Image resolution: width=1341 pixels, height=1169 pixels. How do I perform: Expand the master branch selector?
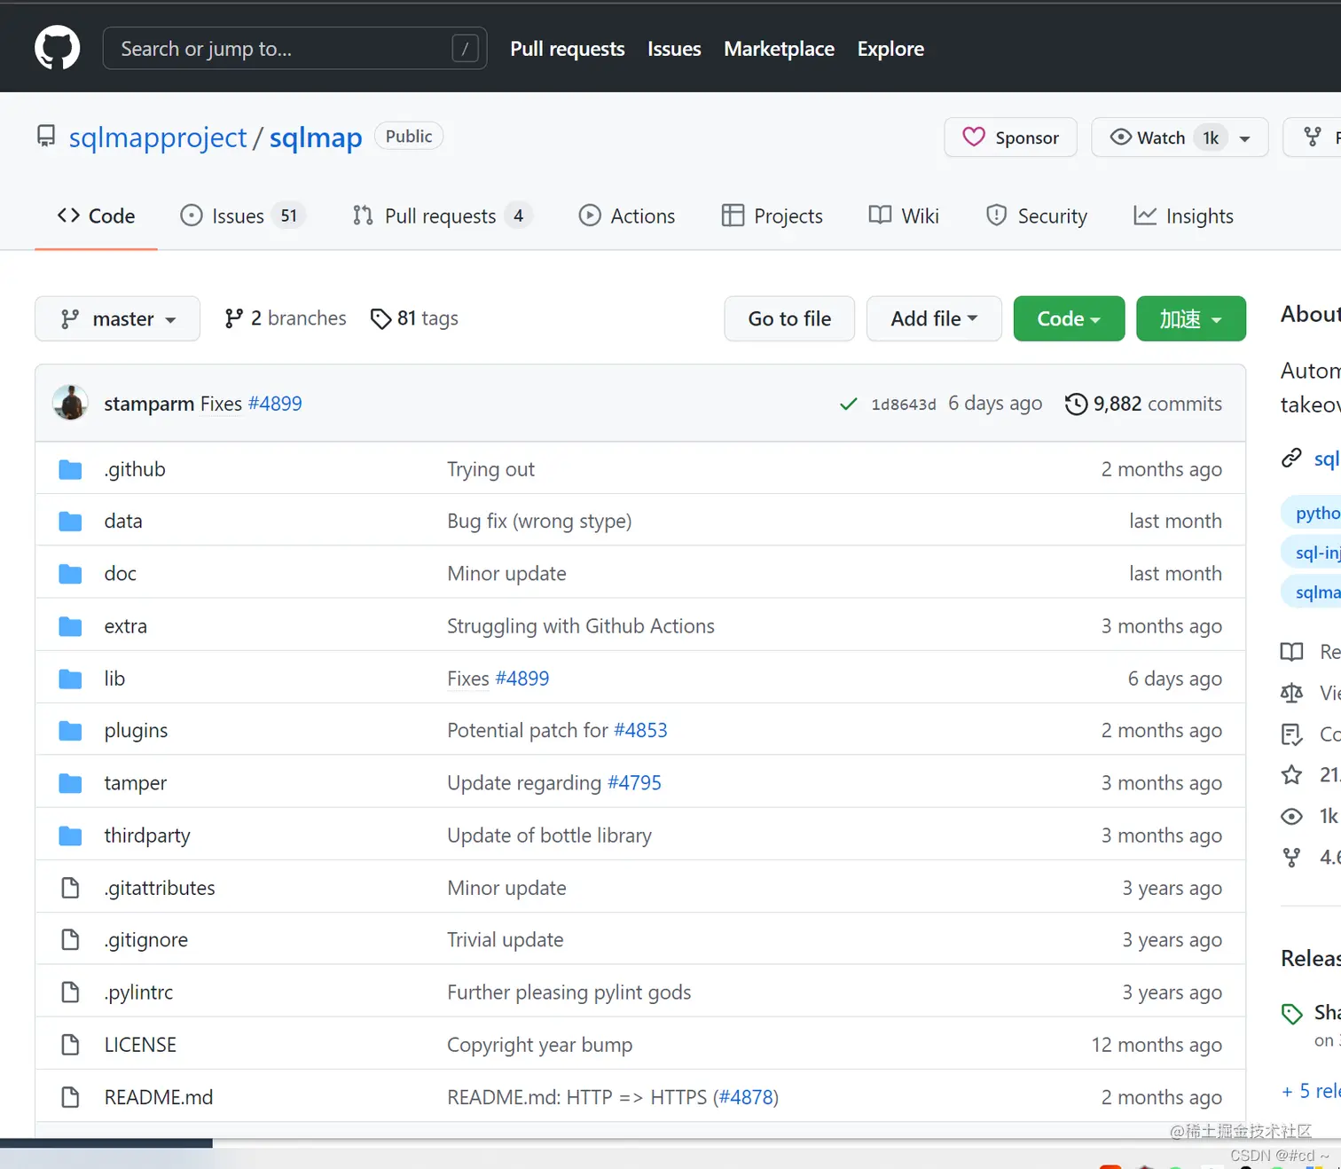pyautogui.click(x=117, y=318)
